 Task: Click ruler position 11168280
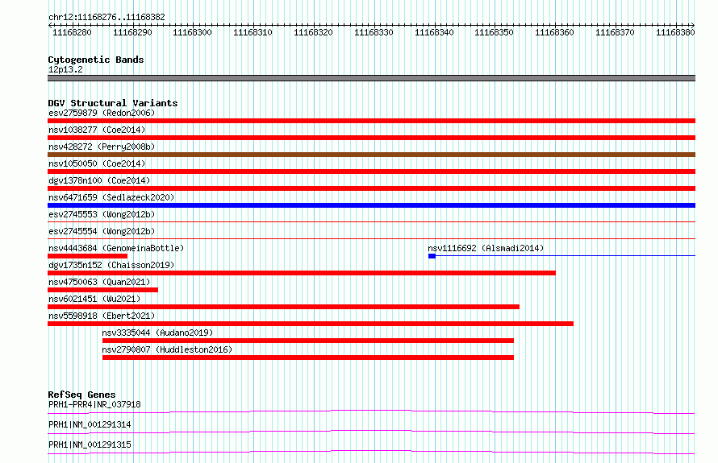(72, 32)
